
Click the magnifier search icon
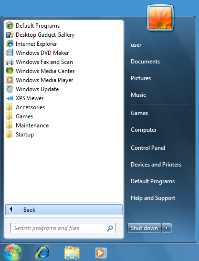click(110, 228)
